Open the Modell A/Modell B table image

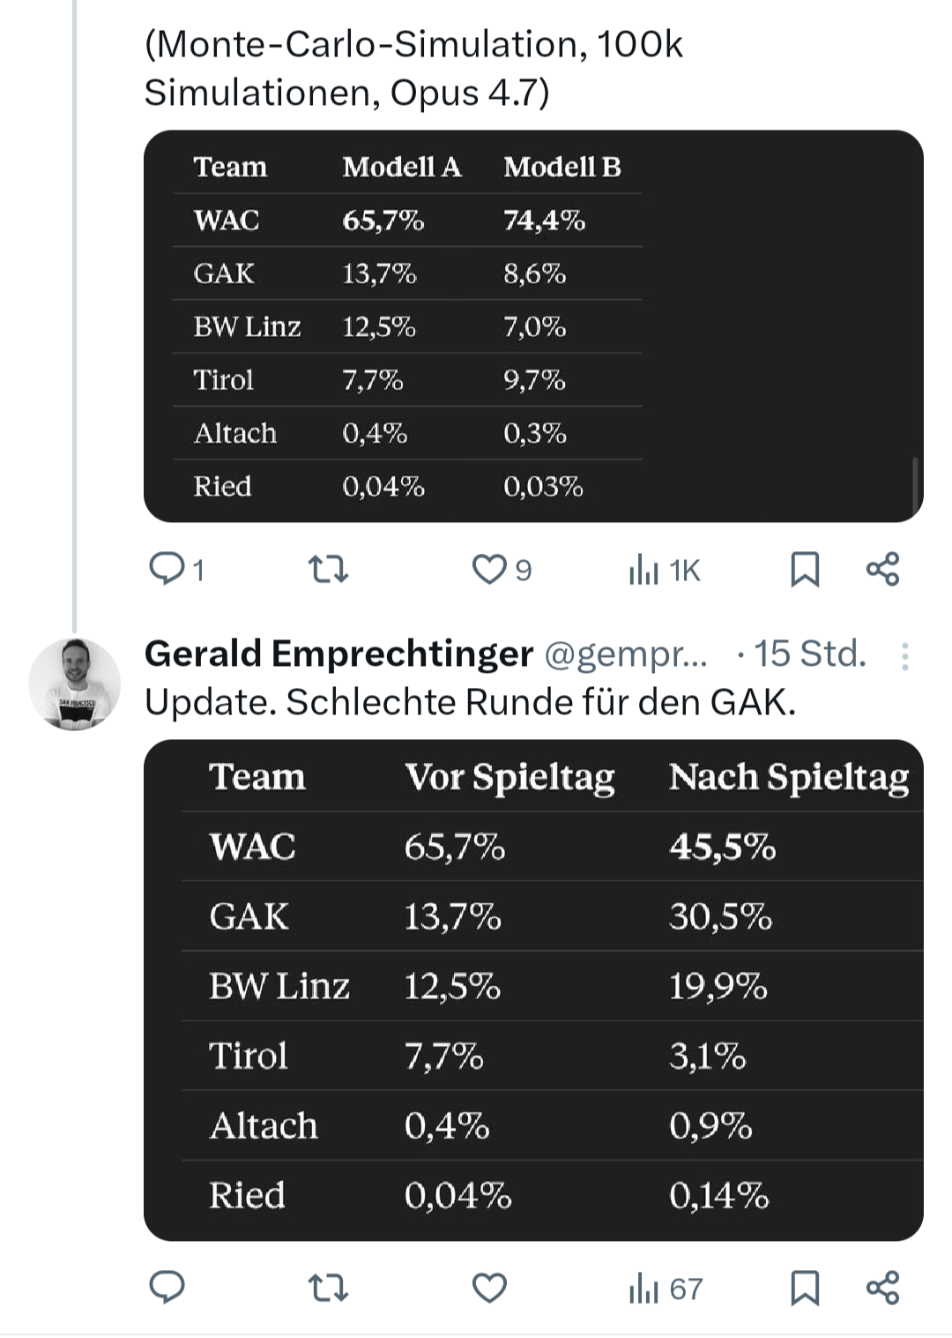[533, 326]
